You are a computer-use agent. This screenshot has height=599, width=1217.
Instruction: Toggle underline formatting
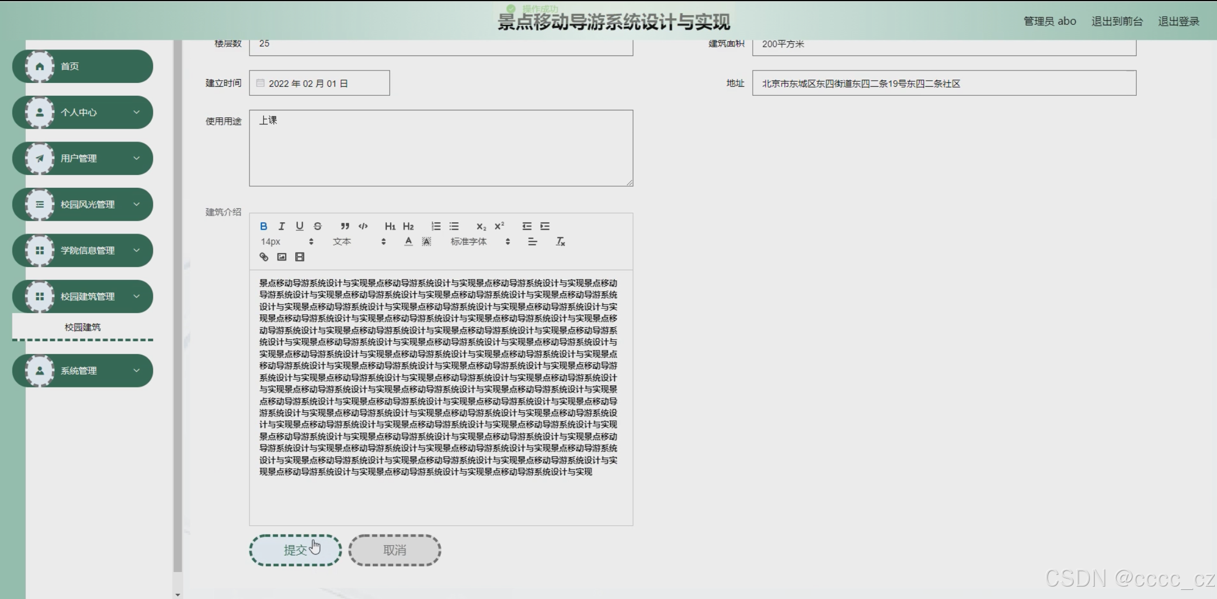[x=300, y=226]
